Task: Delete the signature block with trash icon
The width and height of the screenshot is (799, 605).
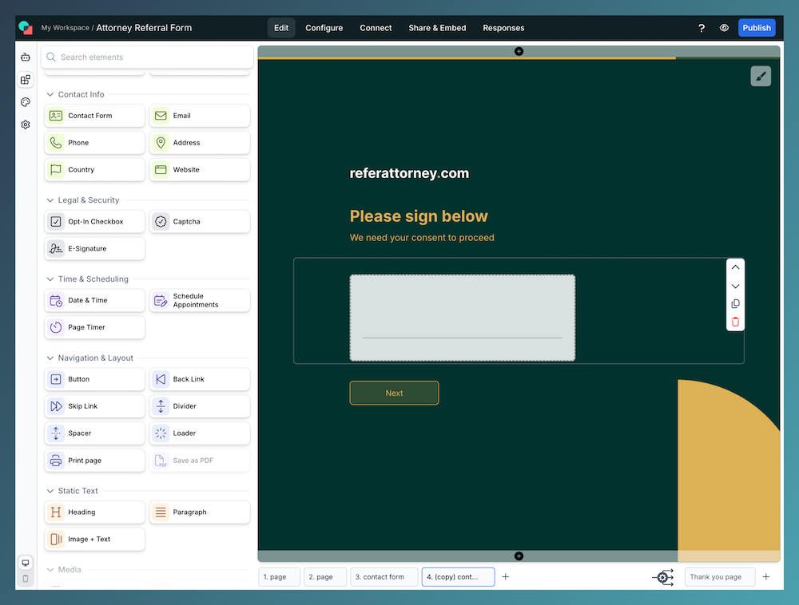Action: [x=735, y=322]
